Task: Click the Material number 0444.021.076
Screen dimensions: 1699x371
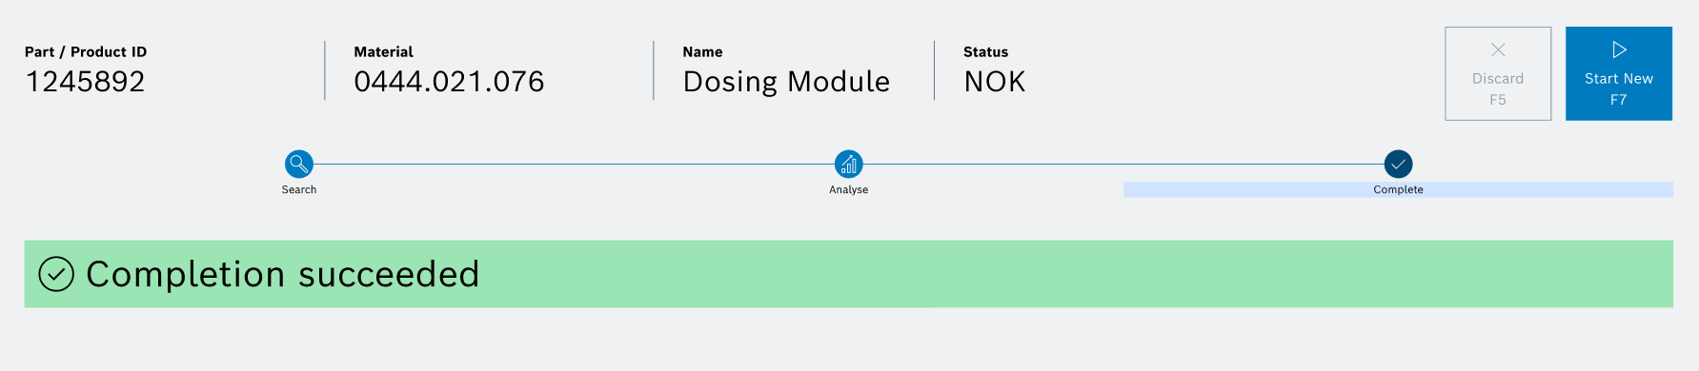Action: click(x=450, y=82)
